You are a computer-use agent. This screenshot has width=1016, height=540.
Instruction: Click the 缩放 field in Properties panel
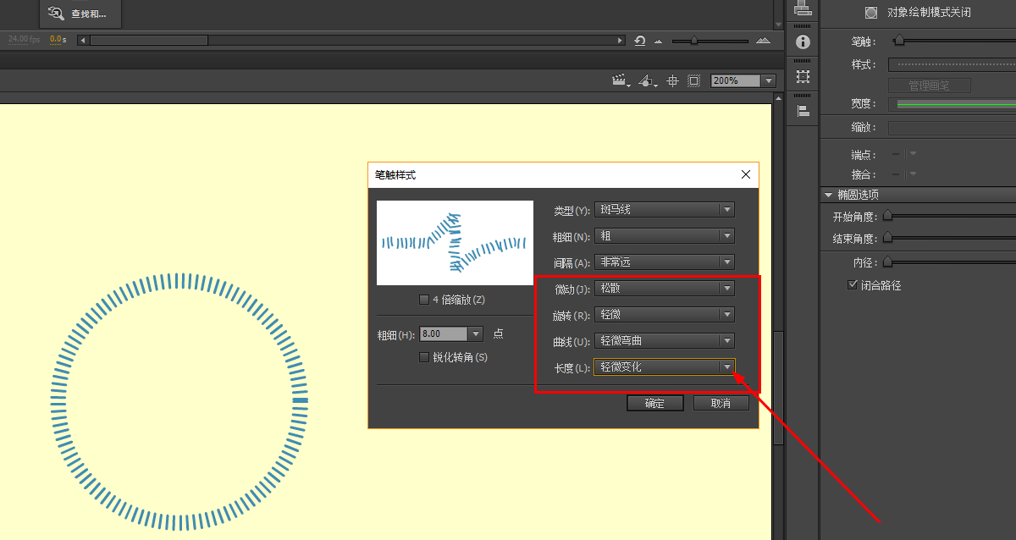pyautogui.click(x=952, y=127)
